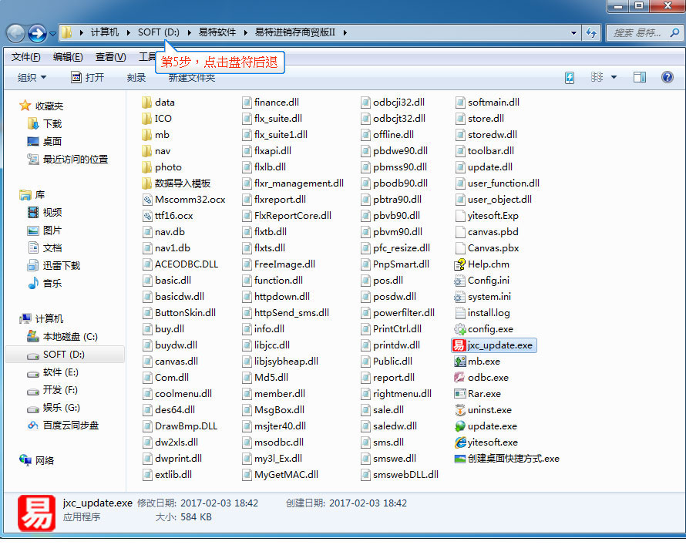Select the update.exe file icon

(460, 426)
